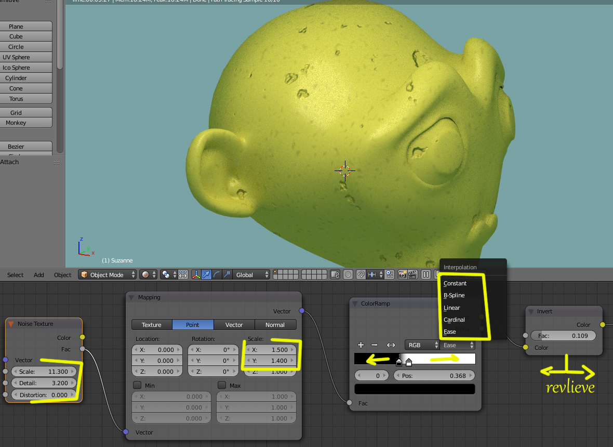This screenshot has height=447, width=613.
Task: Add a Torus primitive
Action: (25, 99)
